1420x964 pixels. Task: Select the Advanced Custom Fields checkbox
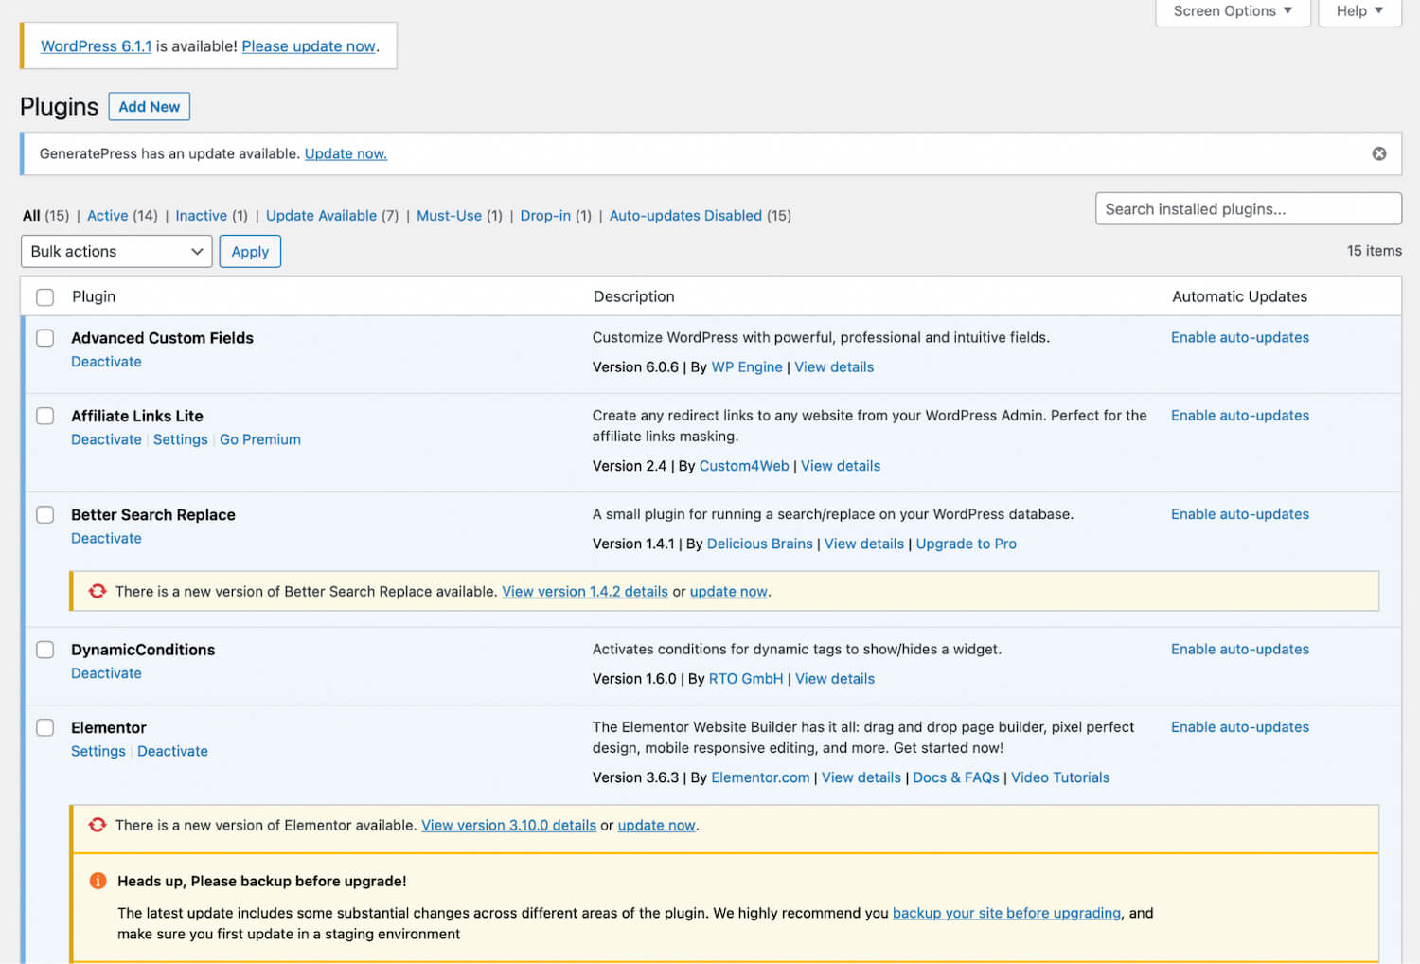44,338
